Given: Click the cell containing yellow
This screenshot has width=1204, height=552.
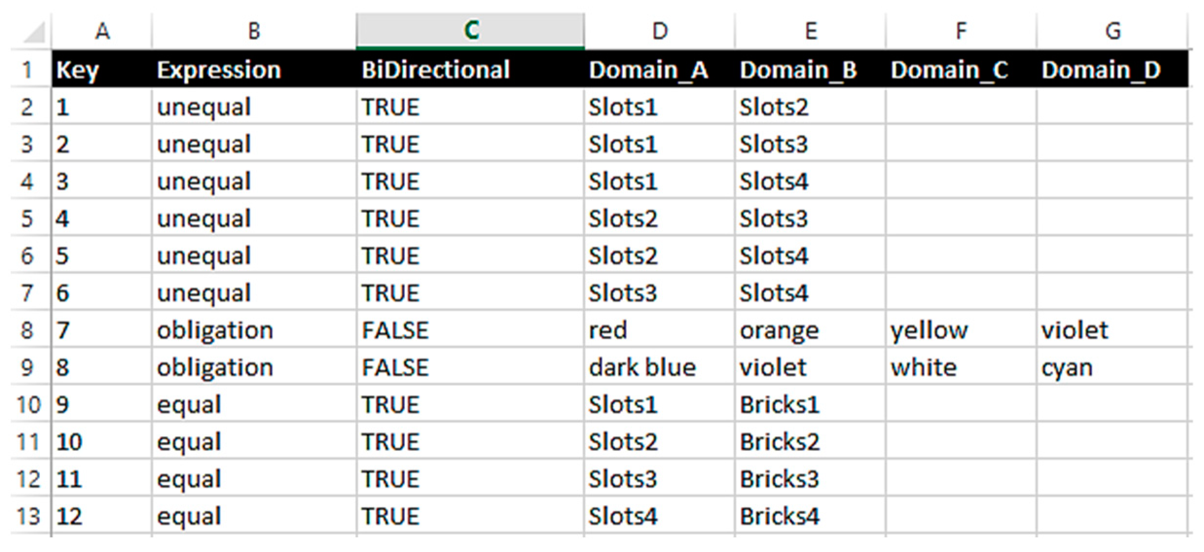Looking at the screenshot, I should pos(929,330).
